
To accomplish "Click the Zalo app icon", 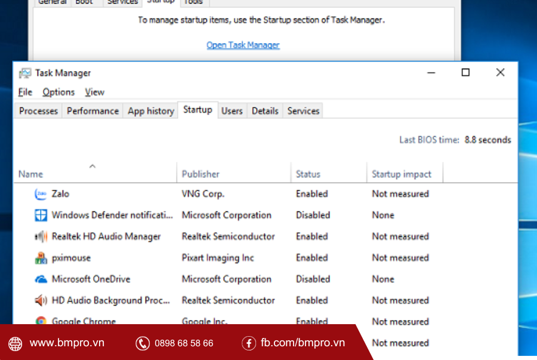I will point(41,194).
